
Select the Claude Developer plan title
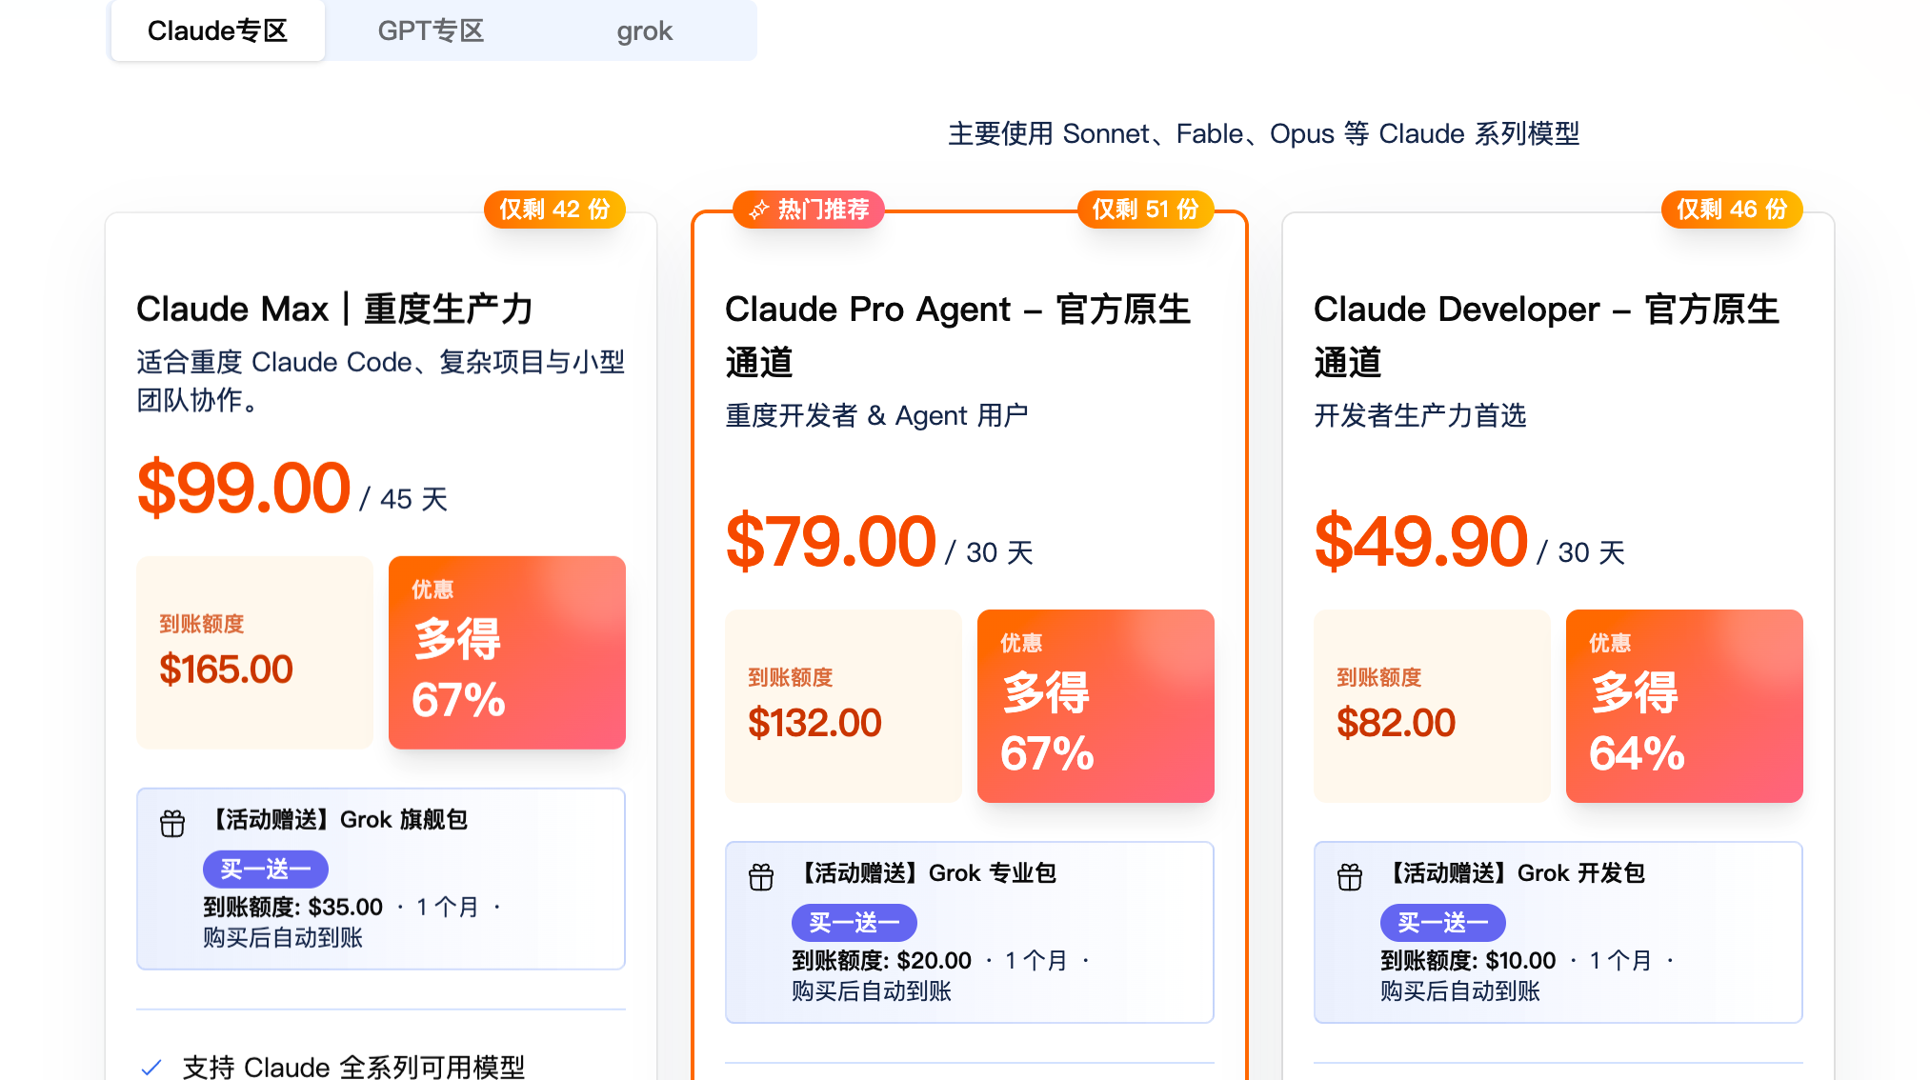1547,335
